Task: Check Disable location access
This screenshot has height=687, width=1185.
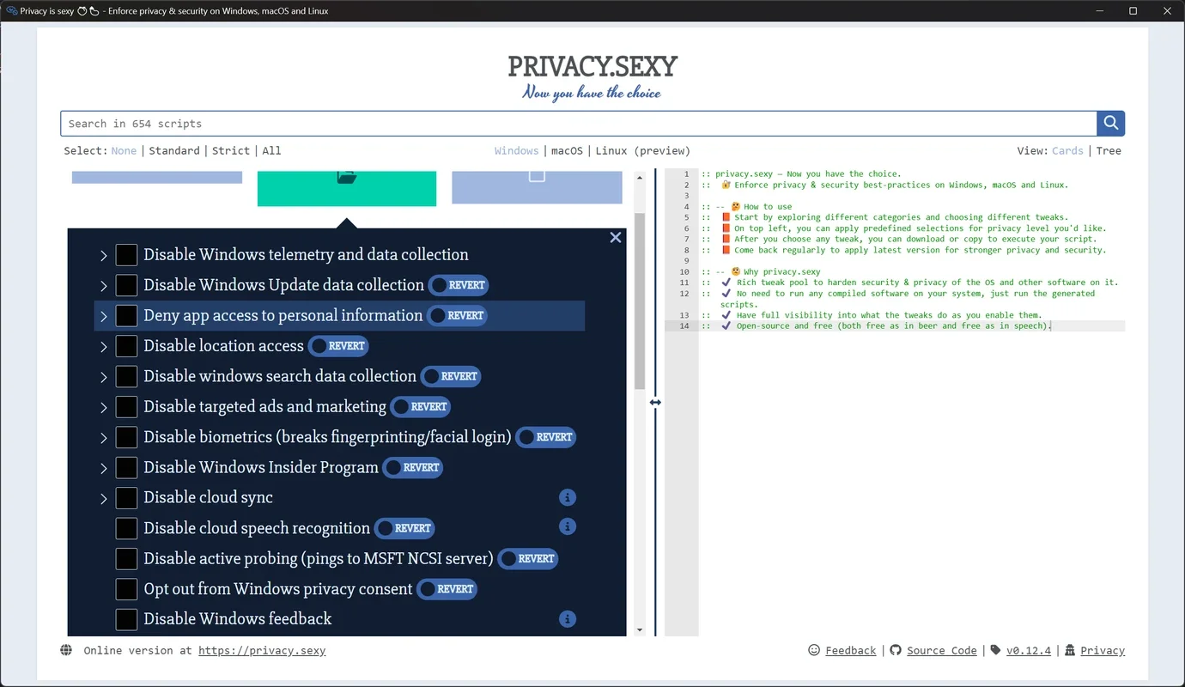Action: (x=126, y=346)
